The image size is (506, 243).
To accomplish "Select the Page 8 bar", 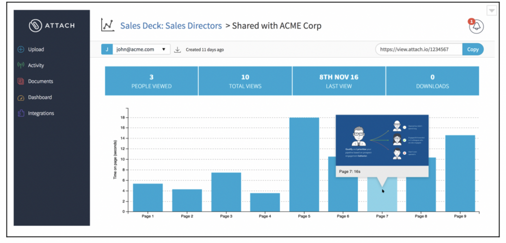I will point(421,194).
